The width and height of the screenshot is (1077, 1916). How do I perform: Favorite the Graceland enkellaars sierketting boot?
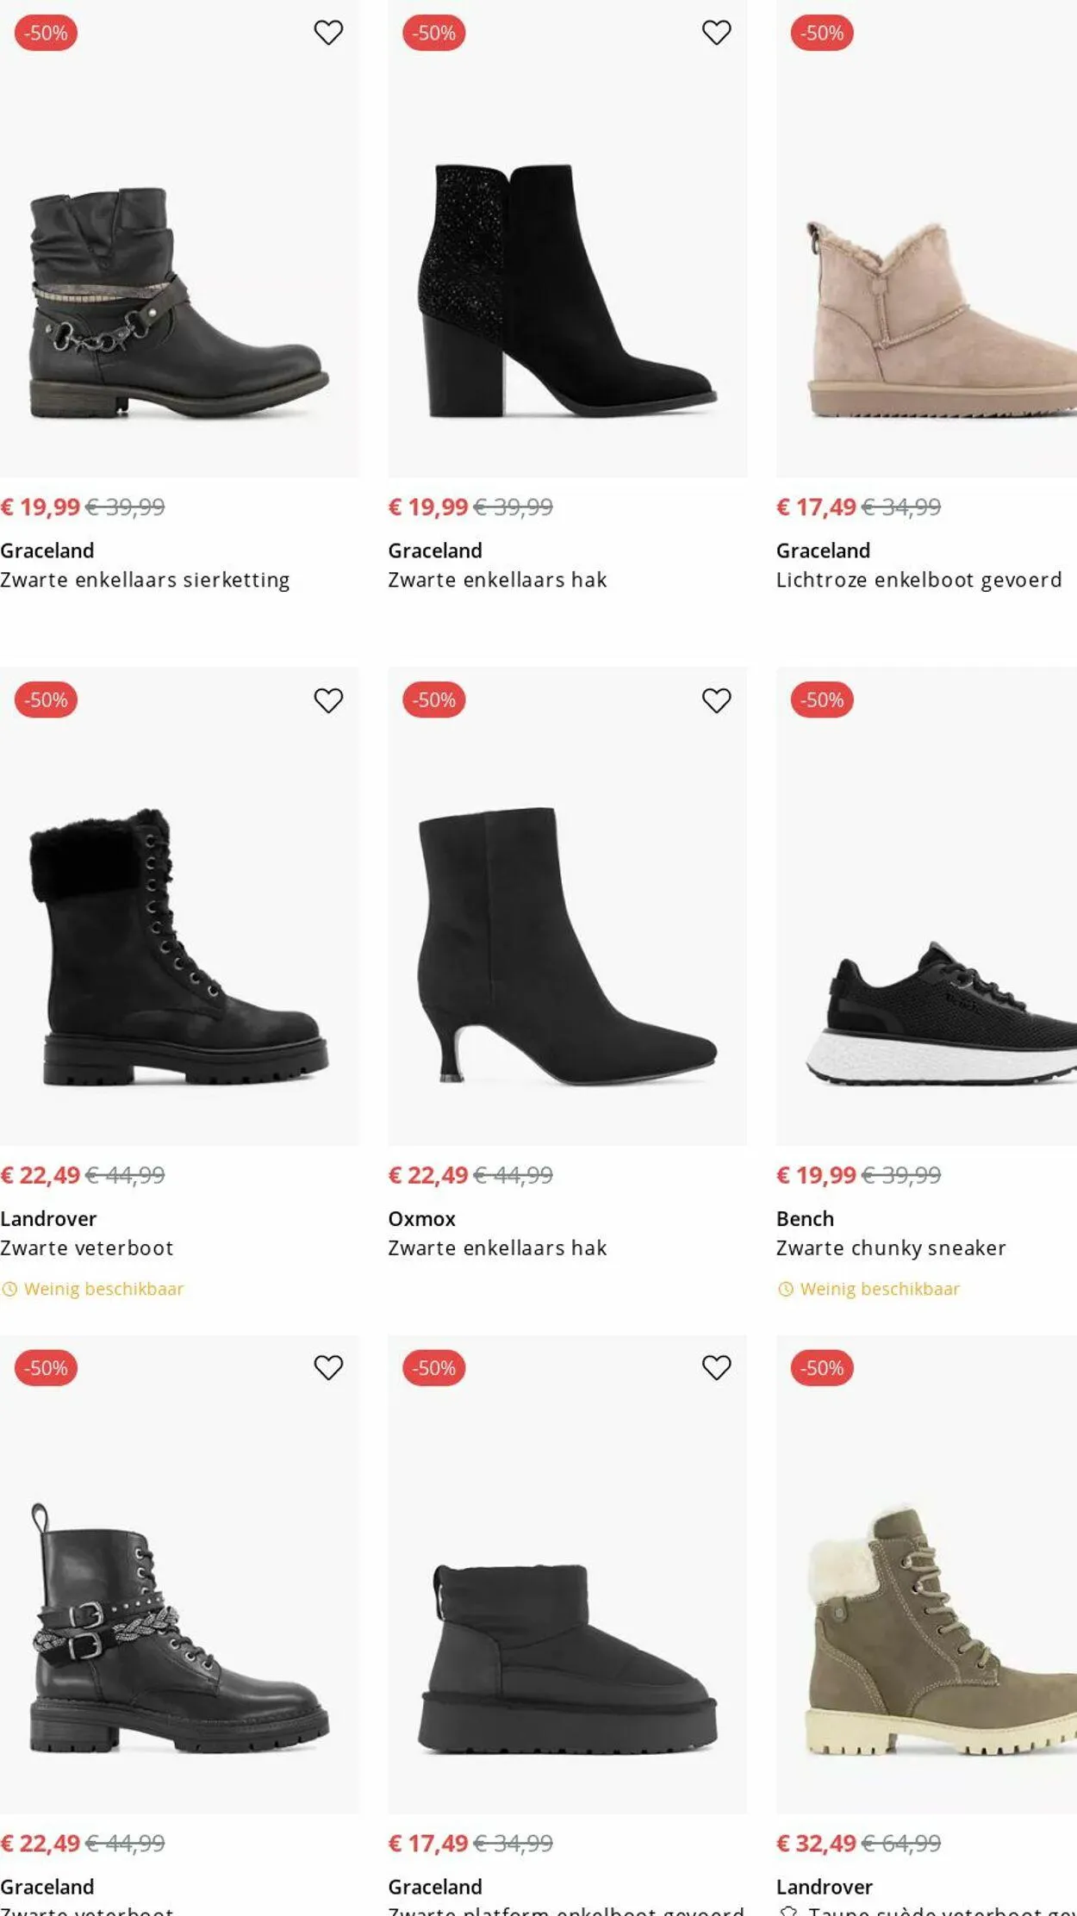pos(328,33)
